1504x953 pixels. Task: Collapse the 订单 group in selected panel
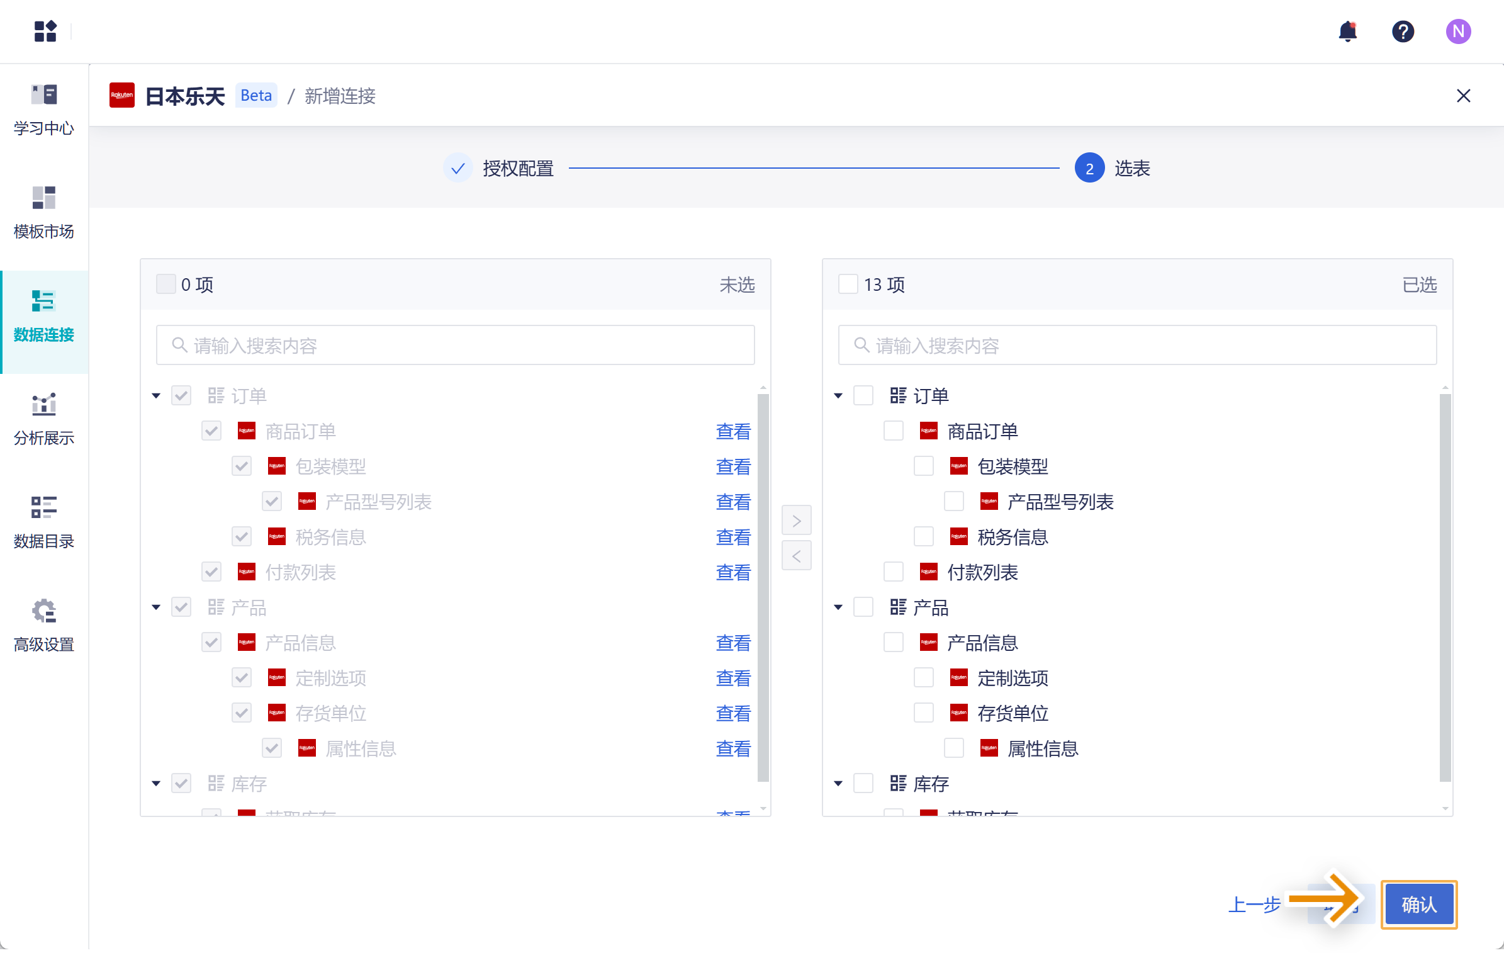tap(838, 396)
